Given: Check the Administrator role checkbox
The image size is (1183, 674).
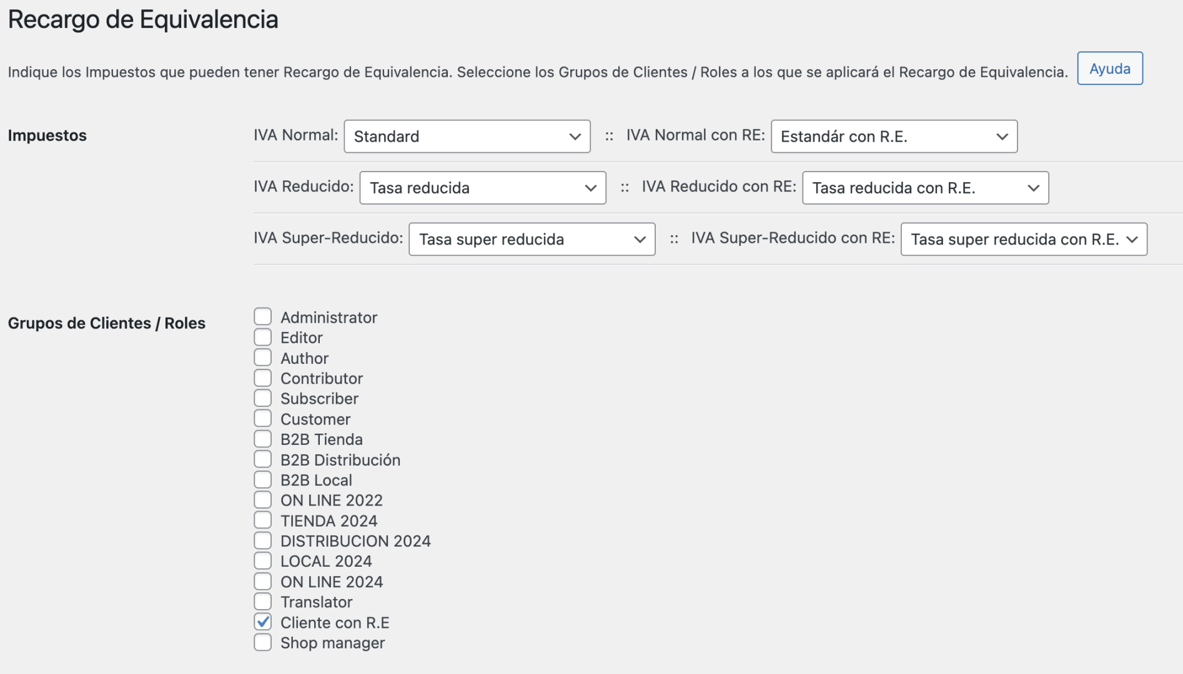Looking at the screenshot, I should pos(263,317).
